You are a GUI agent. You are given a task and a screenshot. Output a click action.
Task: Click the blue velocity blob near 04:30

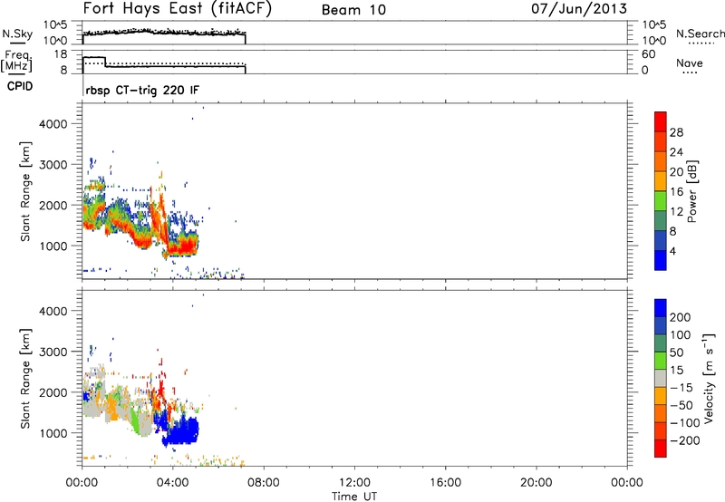(183, 430)
